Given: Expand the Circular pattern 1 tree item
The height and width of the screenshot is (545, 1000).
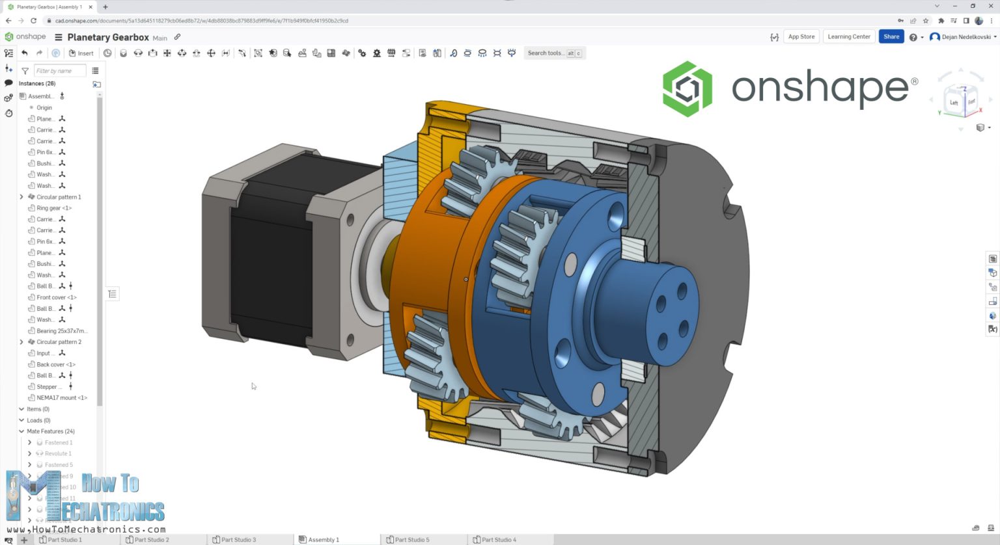Looking at the screenshot, I should coord(21,196).
